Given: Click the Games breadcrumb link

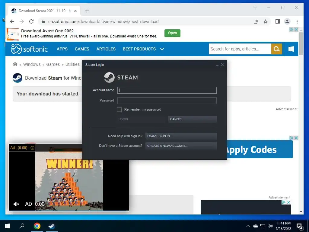Looking at the screenshot, I should pos(53,64).
